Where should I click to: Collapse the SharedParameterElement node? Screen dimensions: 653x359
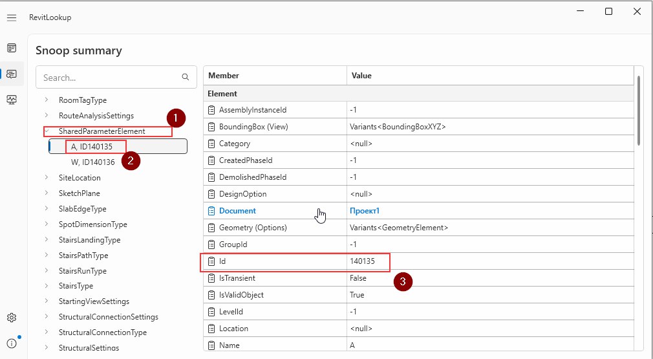click(x=47, y=131)
